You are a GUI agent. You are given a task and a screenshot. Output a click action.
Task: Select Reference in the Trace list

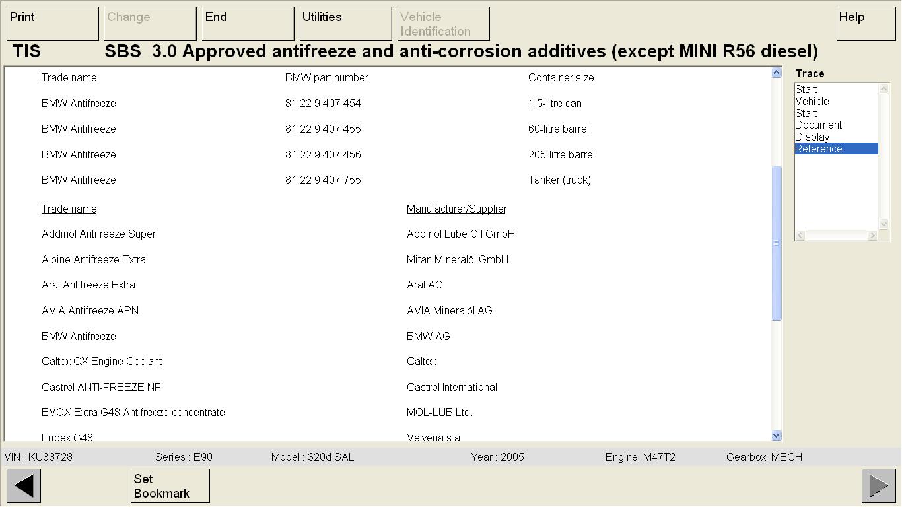click(819, 149)
